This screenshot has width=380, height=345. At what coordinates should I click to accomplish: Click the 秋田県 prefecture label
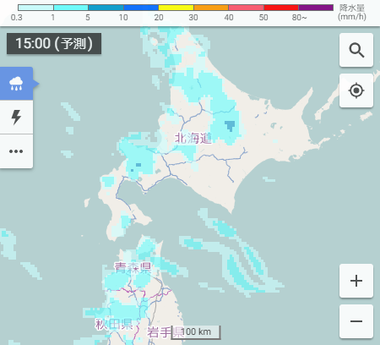coord(114,324)
